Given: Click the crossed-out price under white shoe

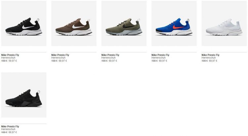Looking at the screenshot, I should pos(204,61).
